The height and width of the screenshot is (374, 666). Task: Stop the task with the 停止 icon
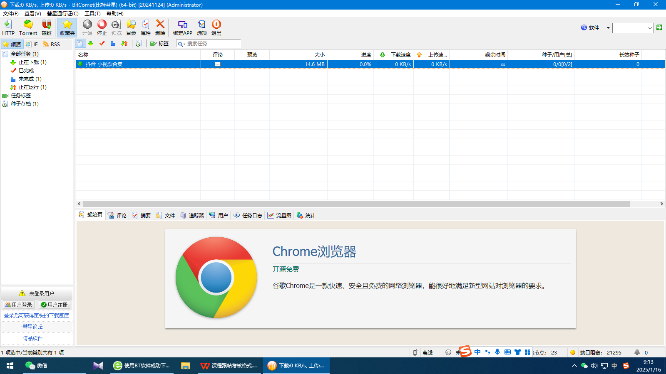102,27
